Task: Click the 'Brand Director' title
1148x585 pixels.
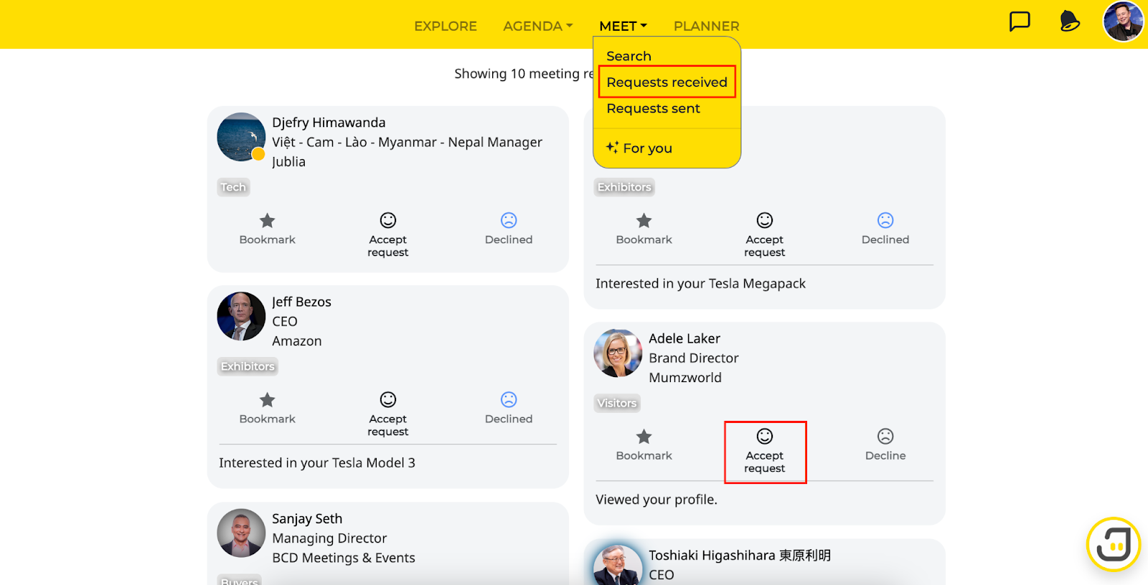Action: click(694, 358)
